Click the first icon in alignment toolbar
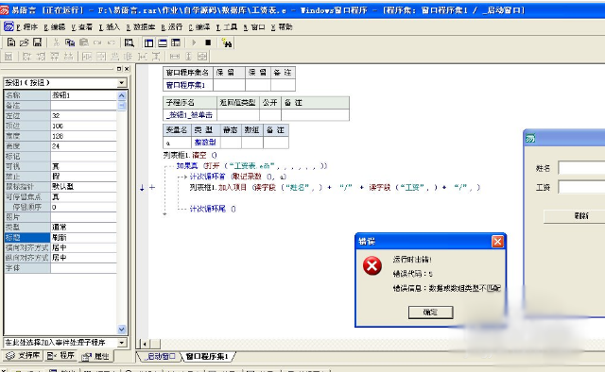 (x=9, y=57)
